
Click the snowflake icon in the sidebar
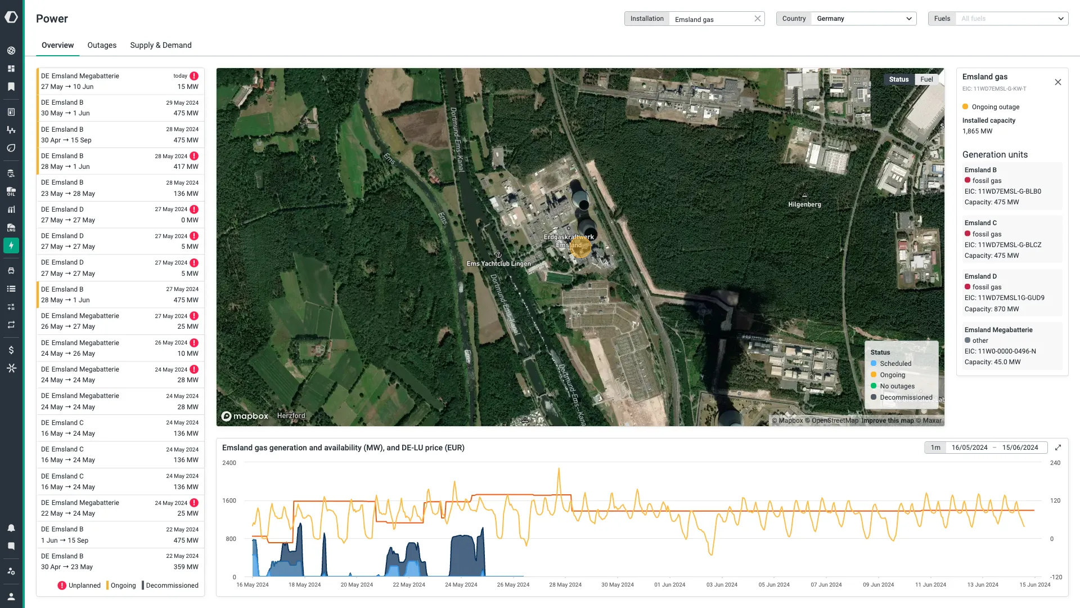(11, 368)
